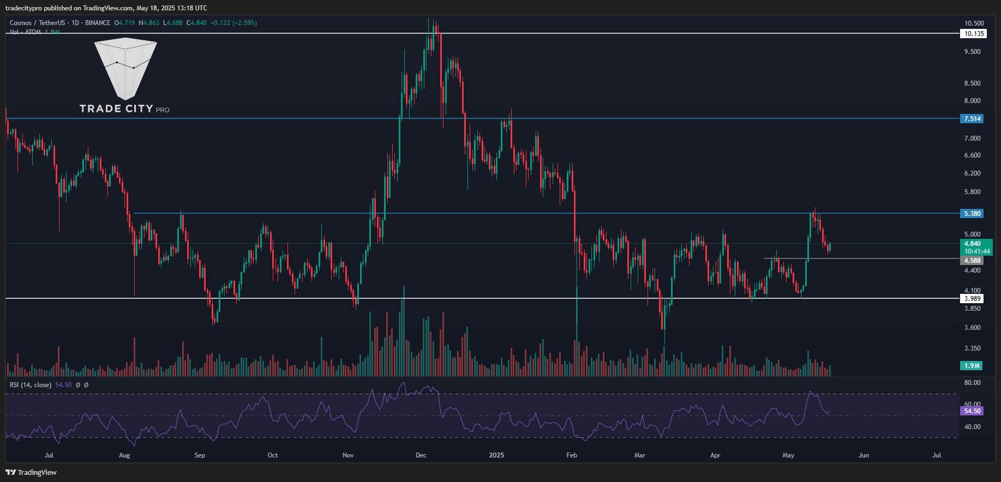The height and width of the screenshot is (482, 1001).
Task: Click the open value O4.719
Action: (x=124, y=23)
